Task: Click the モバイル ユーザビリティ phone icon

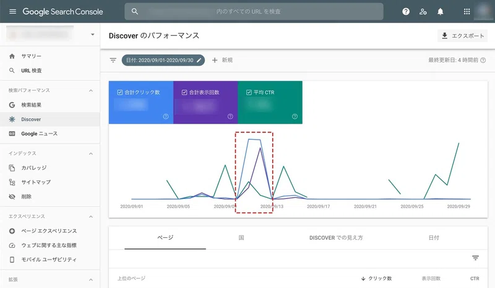Action: click(12, 260)
